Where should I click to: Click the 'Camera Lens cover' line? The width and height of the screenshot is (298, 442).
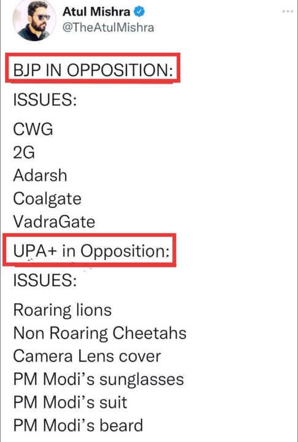point(87,355)
